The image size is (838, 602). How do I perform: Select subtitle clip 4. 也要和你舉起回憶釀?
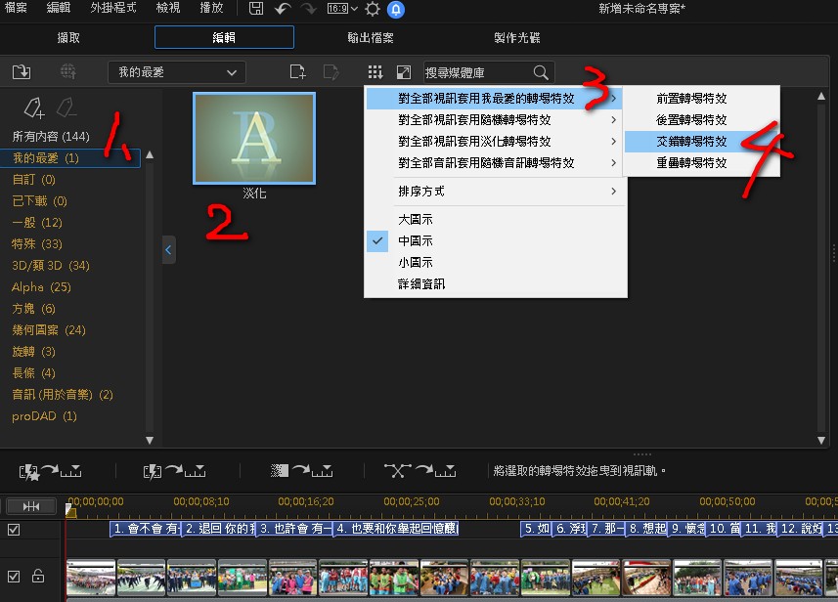point(396,529)
